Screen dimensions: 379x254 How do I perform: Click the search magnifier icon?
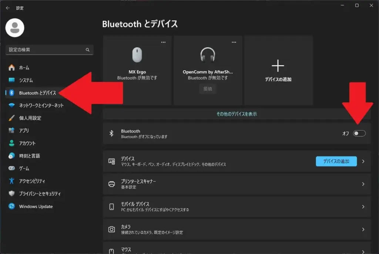tap(87, 50)
